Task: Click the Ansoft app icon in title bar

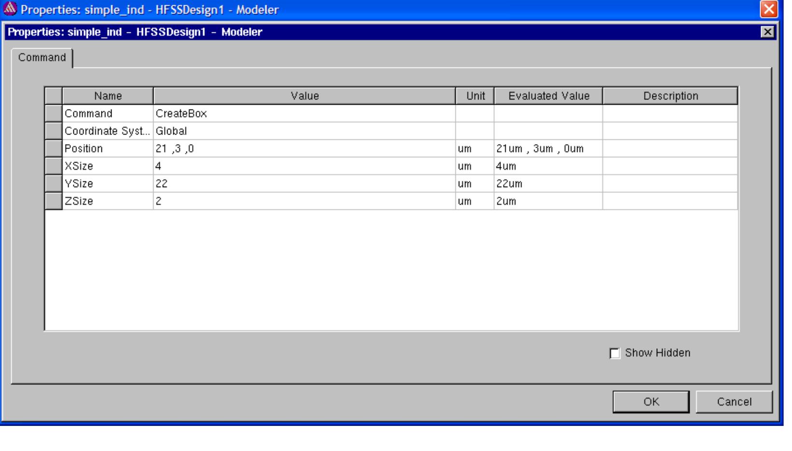Action: click(x=10, y=9)
